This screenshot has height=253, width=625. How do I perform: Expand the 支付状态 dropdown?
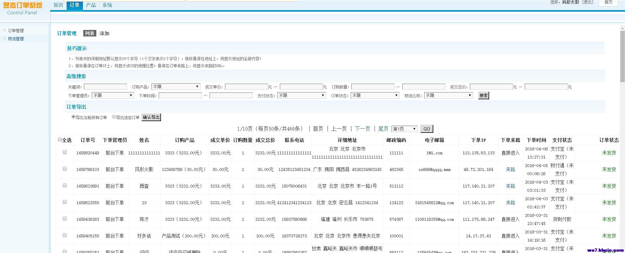302,95
